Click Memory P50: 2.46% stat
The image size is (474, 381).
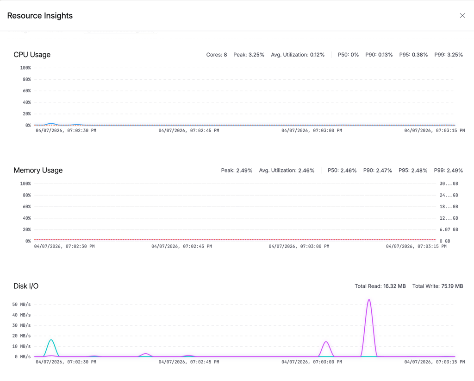(342, 171)
